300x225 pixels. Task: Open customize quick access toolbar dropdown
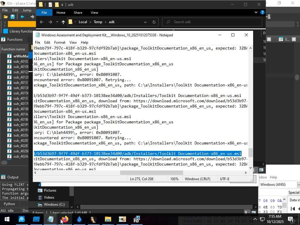click(x=62, y=5)
